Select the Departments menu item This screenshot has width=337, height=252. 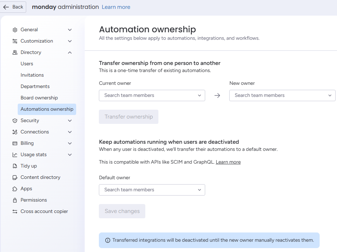click(35, 86)
